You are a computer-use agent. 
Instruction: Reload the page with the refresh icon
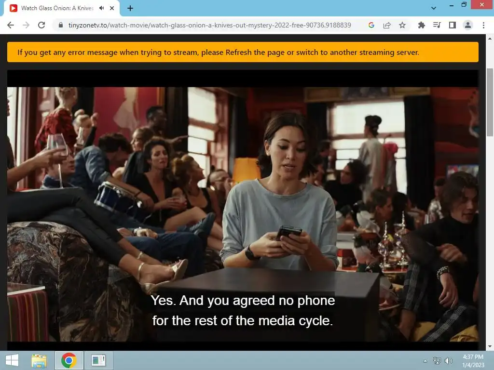click(41, 25)
